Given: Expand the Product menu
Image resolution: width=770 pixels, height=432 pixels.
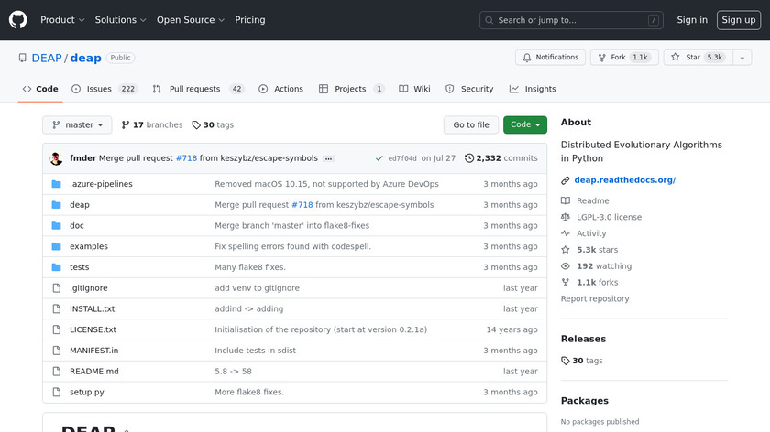Looking at the screenshot, I should [62, 20].
